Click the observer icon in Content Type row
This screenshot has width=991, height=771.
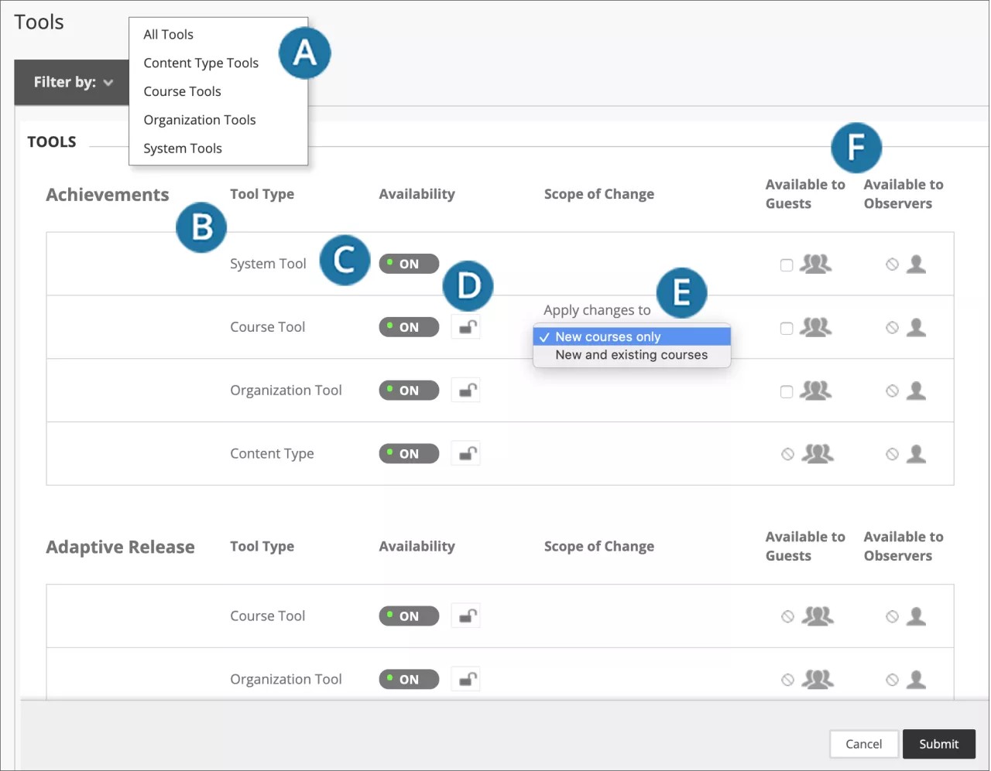tap(916, 453)
